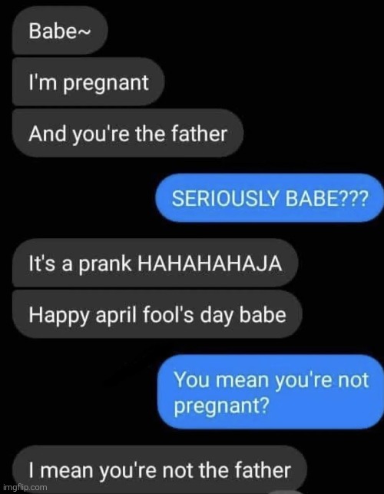Tap the "I'm pregnant" message bubble
This screenshot has width=384, height=494.
[x=88, y=81]
